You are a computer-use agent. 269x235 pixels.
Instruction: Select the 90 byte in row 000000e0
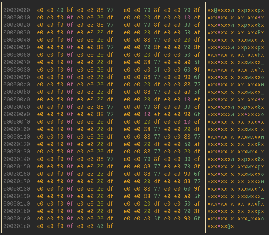click(x=187, y=114)
